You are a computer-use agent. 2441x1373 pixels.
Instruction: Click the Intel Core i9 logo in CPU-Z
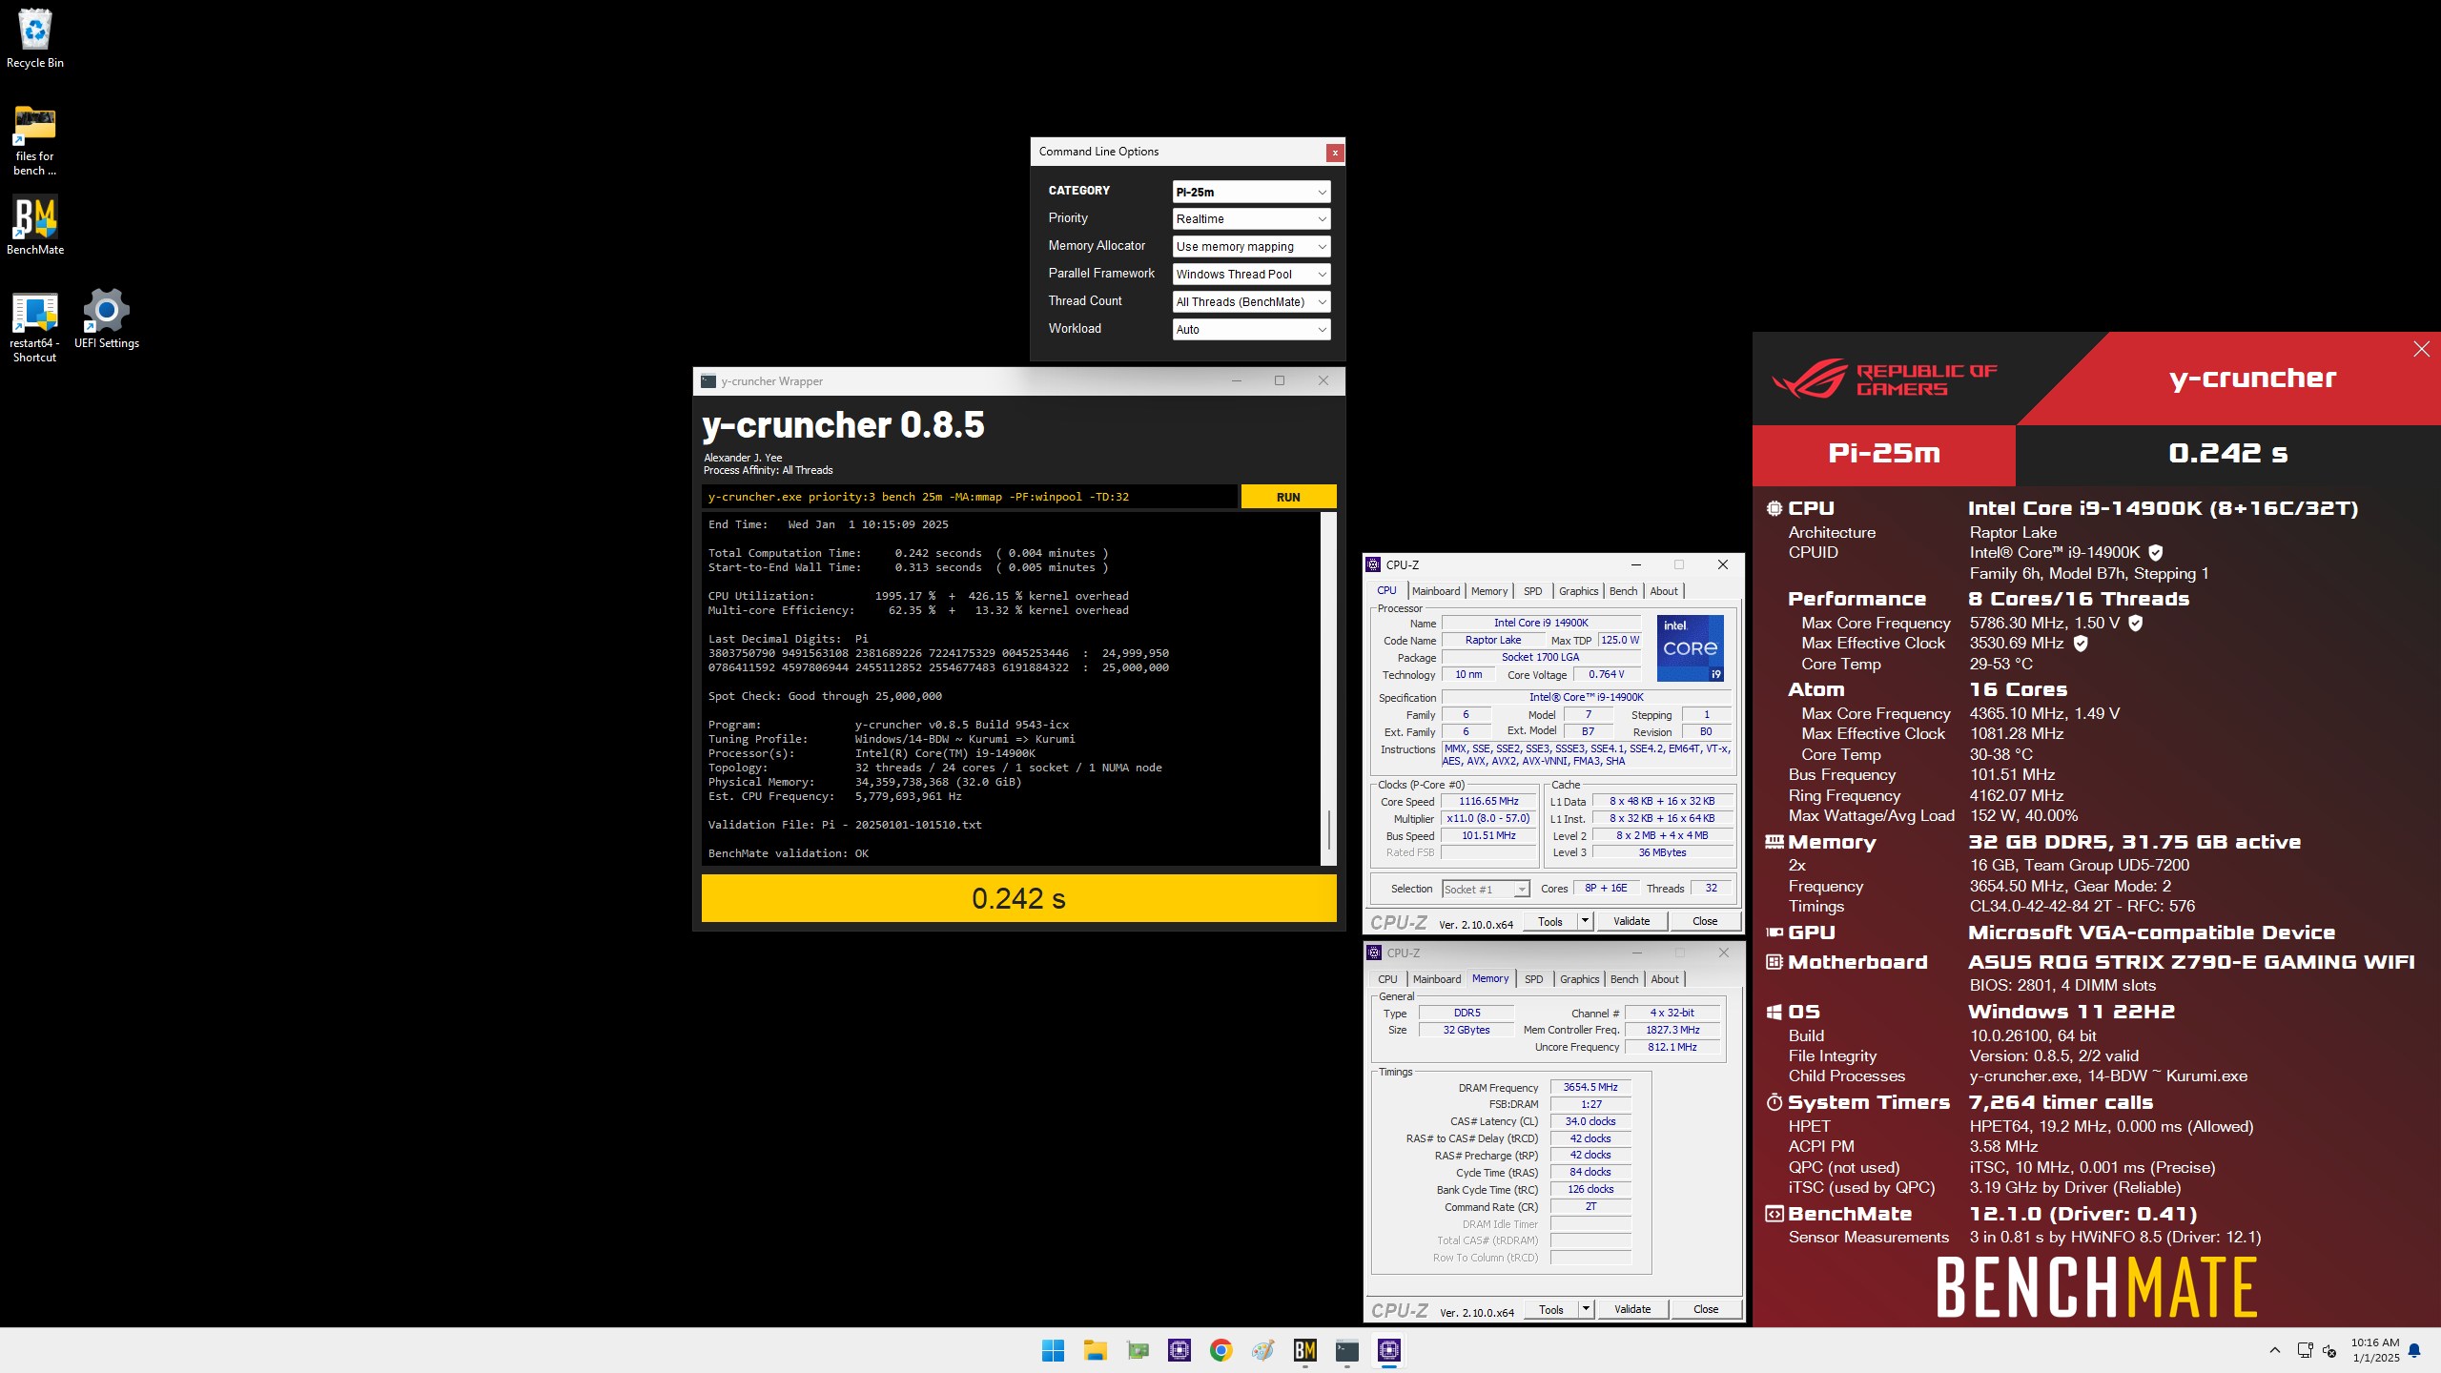pyautogui.click(x=1690, y=648)
